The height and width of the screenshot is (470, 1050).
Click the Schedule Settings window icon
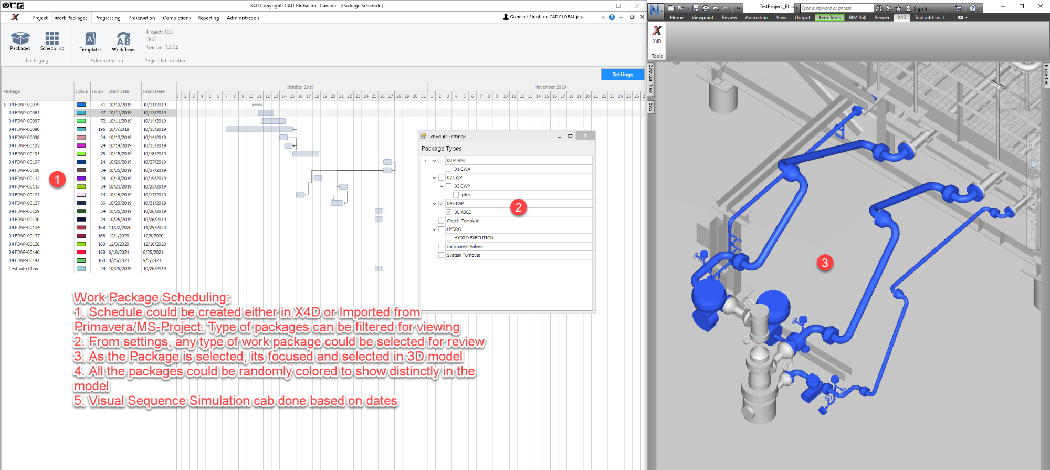pyautogui.click(x=423, y=136)
